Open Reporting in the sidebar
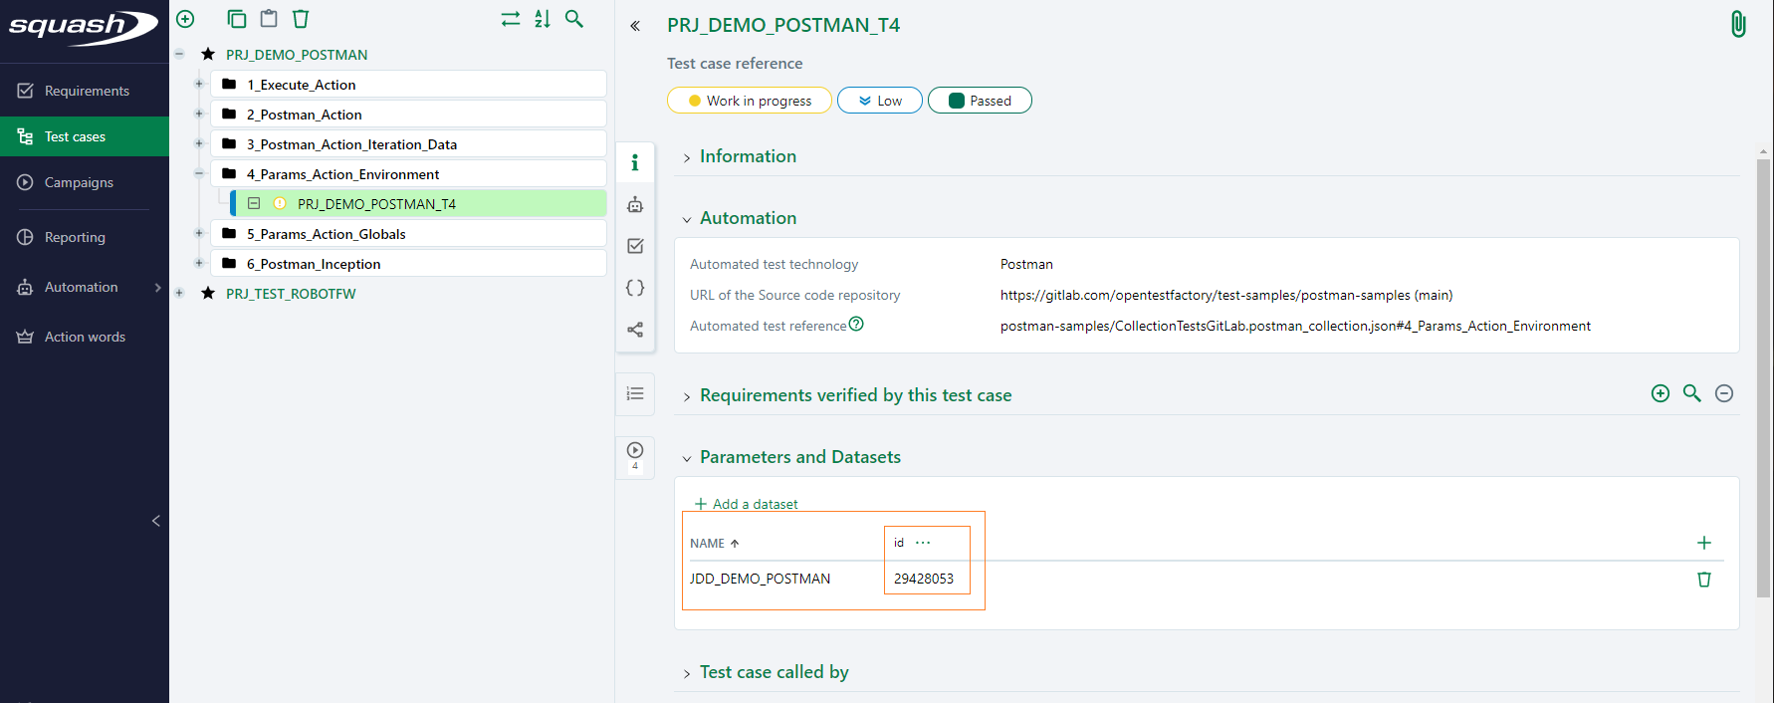 click(x=75, y=237)
